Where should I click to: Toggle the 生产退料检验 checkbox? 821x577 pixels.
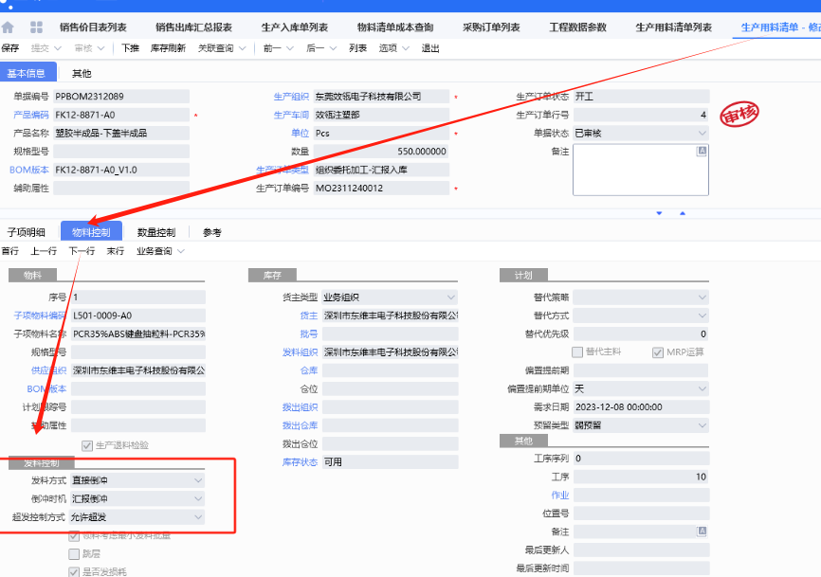[x=88, y=444]
